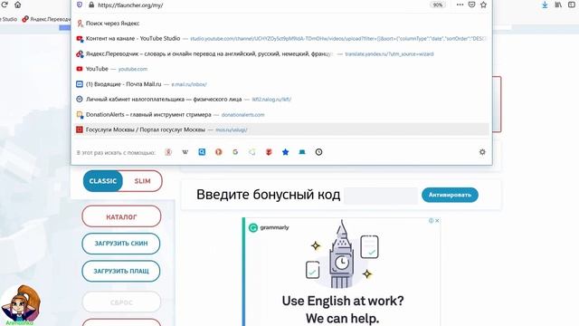Open the Госуслуги Москвы suggestion

click(x=281, y=129)
